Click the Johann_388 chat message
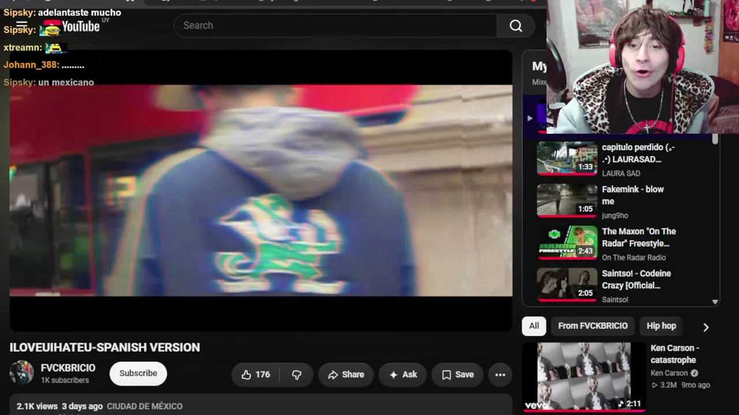The width and height of the screenshot is (739, 415). [44, 65]
